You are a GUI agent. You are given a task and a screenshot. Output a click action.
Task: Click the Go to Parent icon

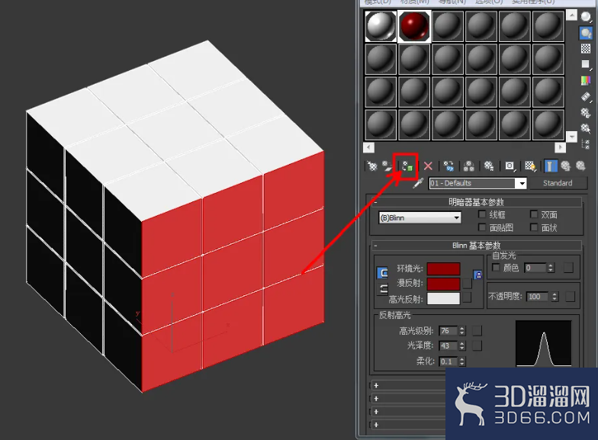click(565, 166)
